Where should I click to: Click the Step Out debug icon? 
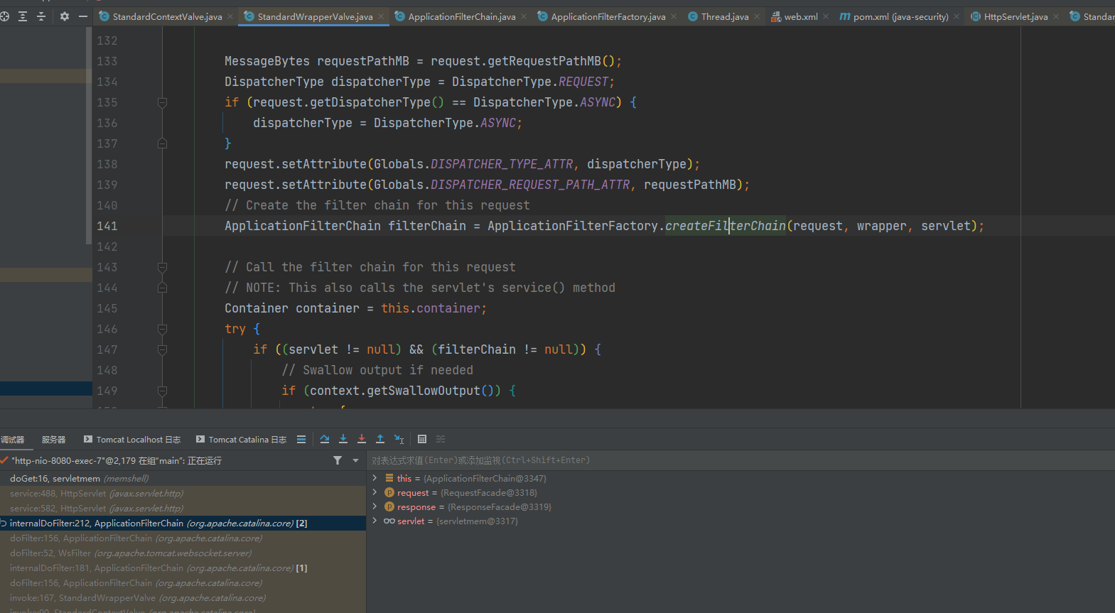coord(380,439)
